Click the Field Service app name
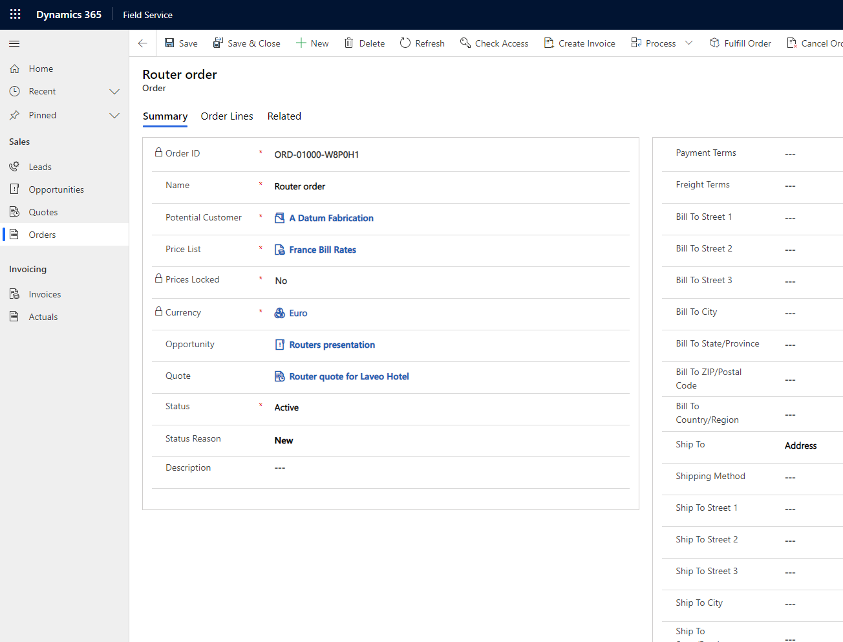 point(147,15)
